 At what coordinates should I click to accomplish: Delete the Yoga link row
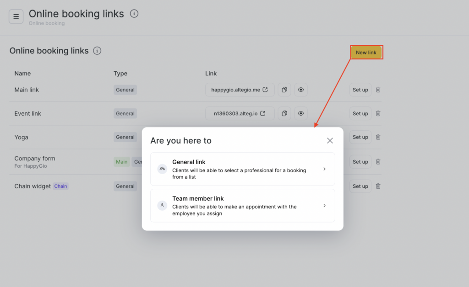[x=378, y=137]
